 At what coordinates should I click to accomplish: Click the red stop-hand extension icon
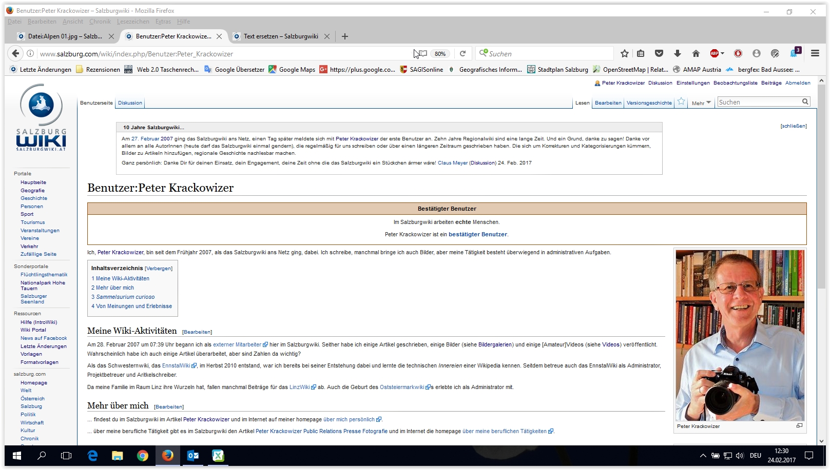click(738, 54)
